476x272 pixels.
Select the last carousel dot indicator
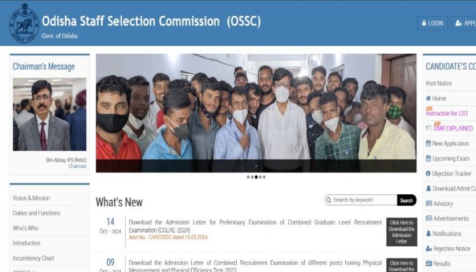pyautogui.click(x=264, y=177)
